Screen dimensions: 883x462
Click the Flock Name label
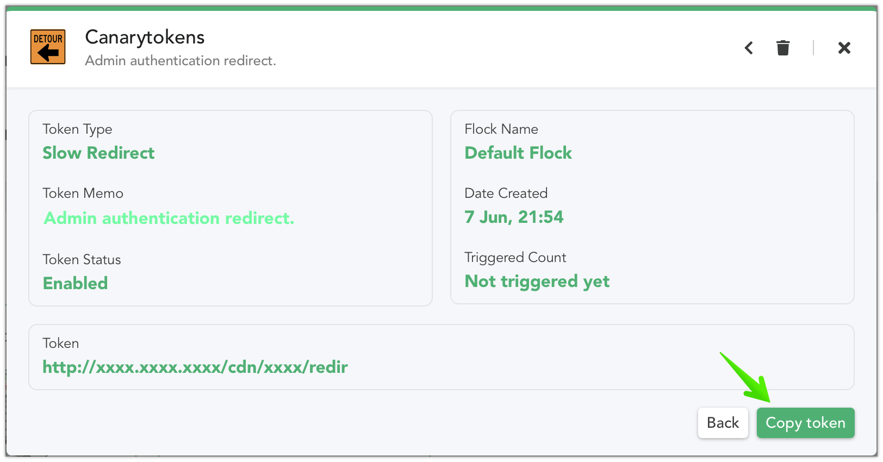pos(501,129)
